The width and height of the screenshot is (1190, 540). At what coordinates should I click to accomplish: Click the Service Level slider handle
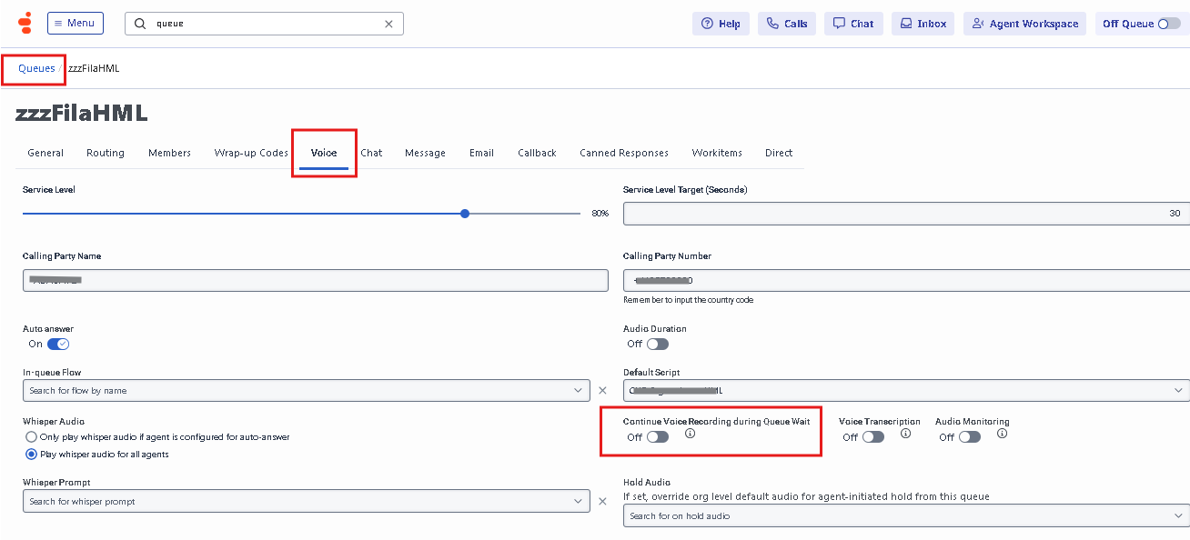tap(465, 214)
